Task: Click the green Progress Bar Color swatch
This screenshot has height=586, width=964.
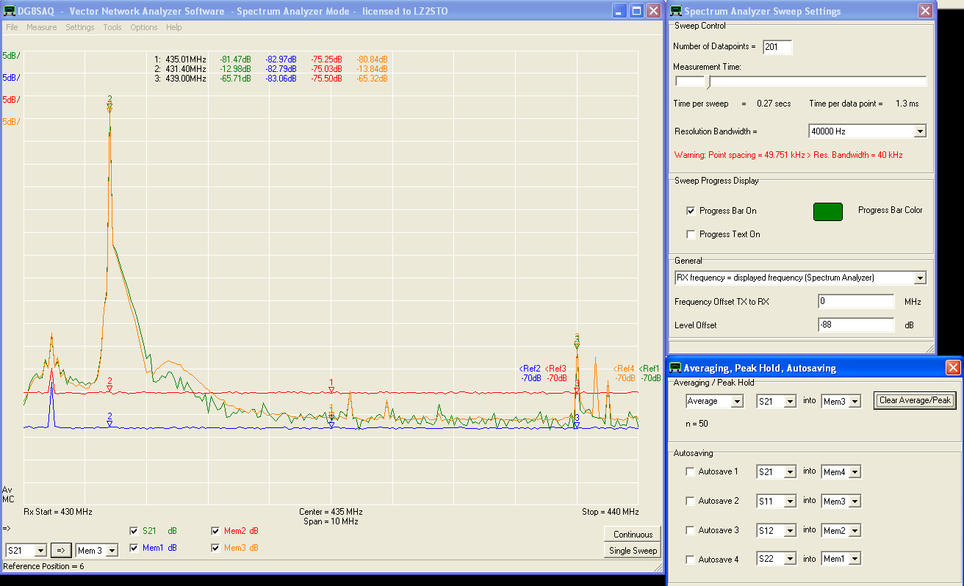Action: (827, 211)
